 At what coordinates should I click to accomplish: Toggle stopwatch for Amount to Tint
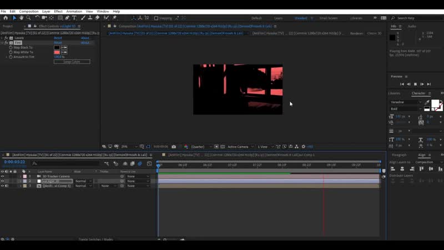11,57
